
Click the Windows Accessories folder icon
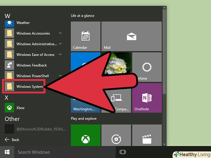[9, 33]
